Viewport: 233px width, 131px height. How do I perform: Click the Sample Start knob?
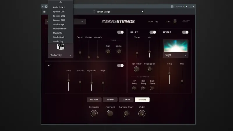[126, 114]
